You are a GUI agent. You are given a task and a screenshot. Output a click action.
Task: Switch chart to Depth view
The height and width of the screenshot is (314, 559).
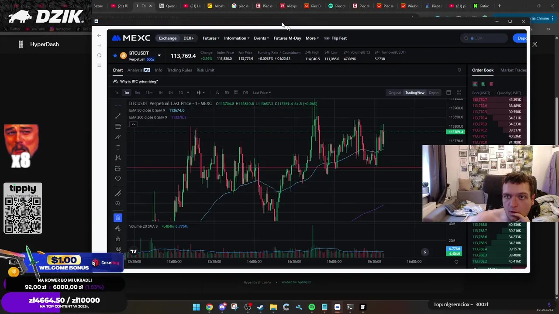[434, 92]
